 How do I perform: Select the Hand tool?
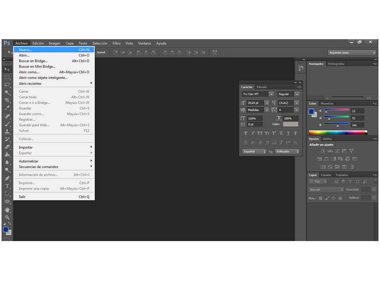[x=7, y=210]
